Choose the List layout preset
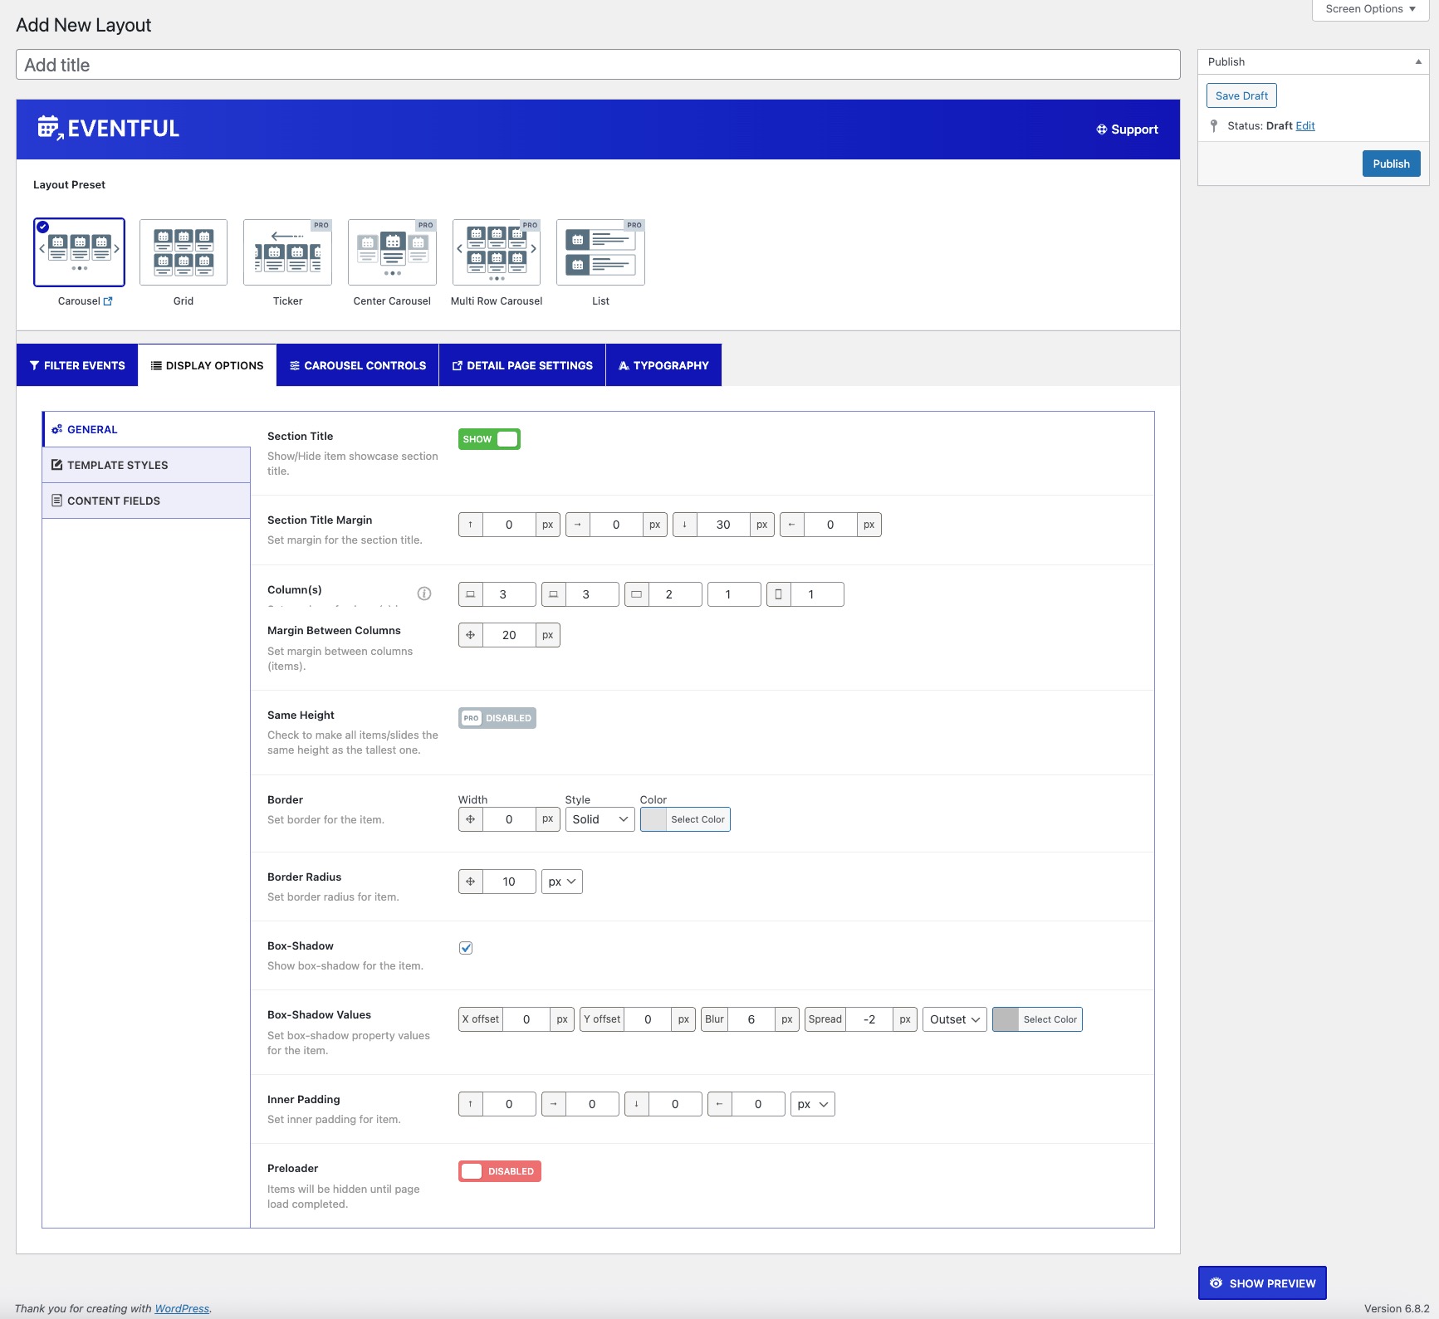The image size is (1439, 1319). point(600,252)
